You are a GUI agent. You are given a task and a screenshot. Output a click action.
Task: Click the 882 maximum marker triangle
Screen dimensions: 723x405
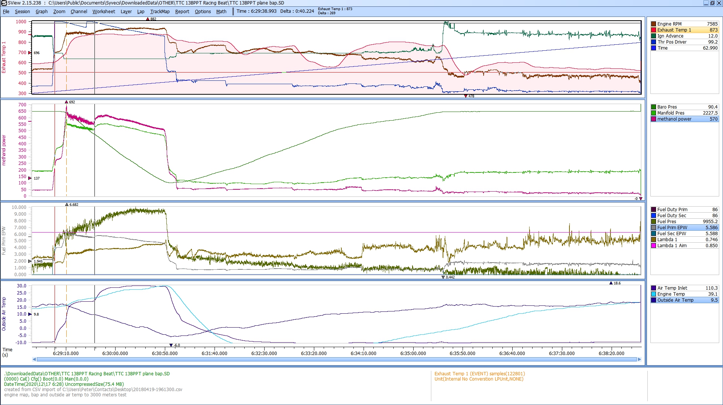pos(148,19)
